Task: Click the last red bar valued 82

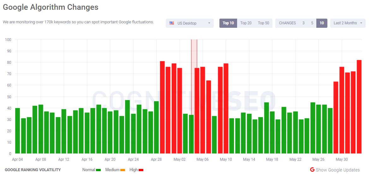Action: [359, 107]
